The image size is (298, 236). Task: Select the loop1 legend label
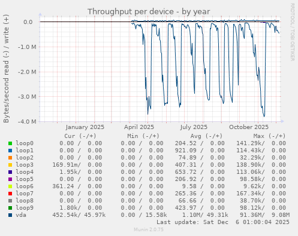point(25,151)
